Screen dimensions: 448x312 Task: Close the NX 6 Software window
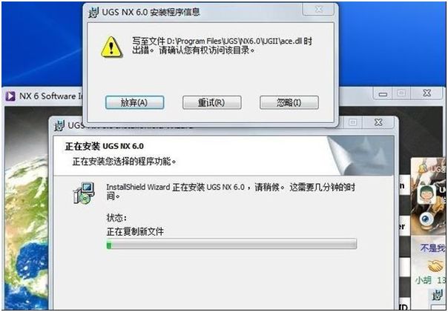pos(426,93)
